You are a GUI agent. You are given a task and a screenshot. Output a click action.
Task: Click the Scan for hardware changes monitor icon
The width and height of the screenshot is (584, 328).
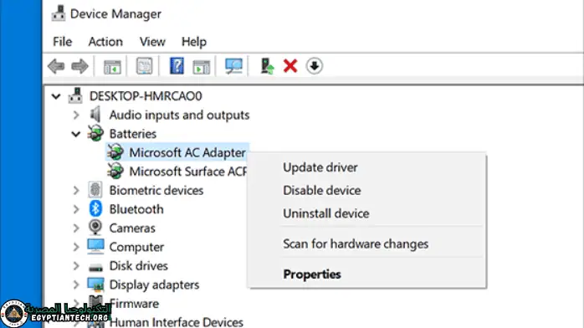click(233, 66)
